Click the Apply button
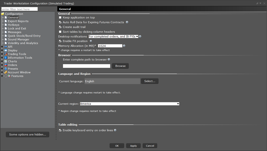This screenshot has width=267, height=151. click(133, 146)
